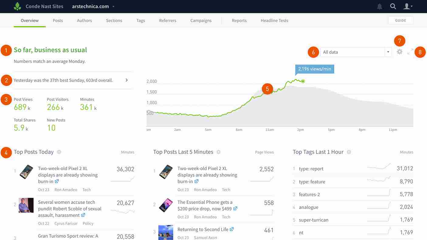Expand yesterday's Sunday ranking details

127,80
